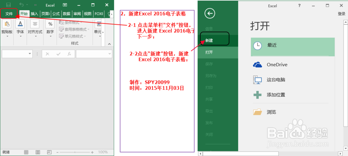Click the zoom in plus button

(92, 152)
